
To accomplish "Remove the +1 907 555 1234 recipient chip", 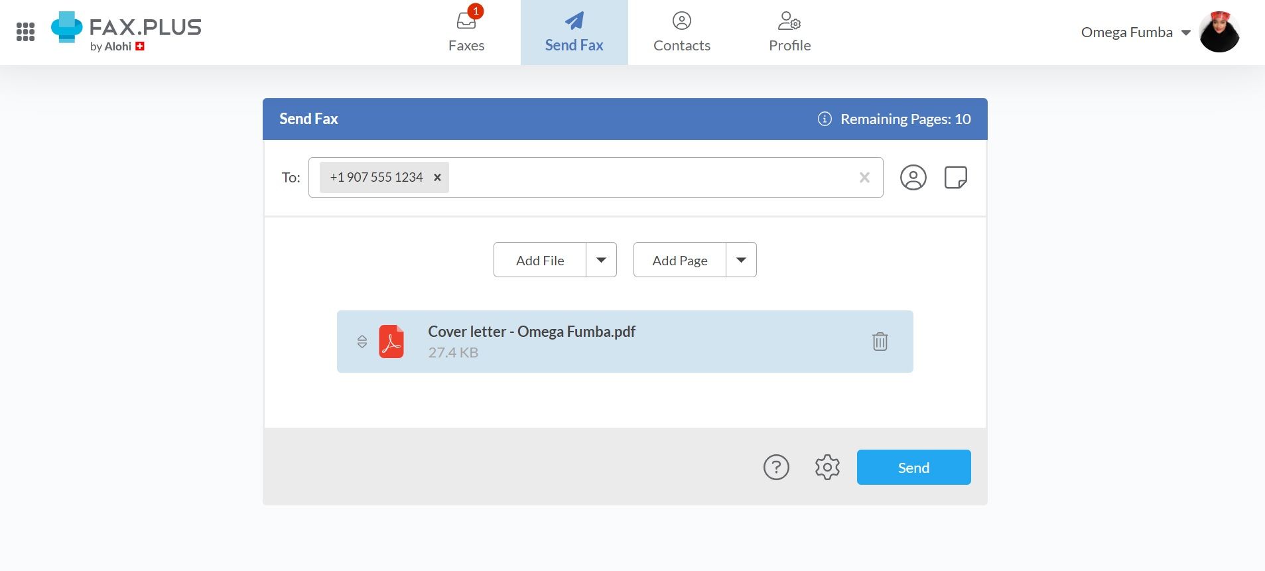I will [x=437, y=177].
